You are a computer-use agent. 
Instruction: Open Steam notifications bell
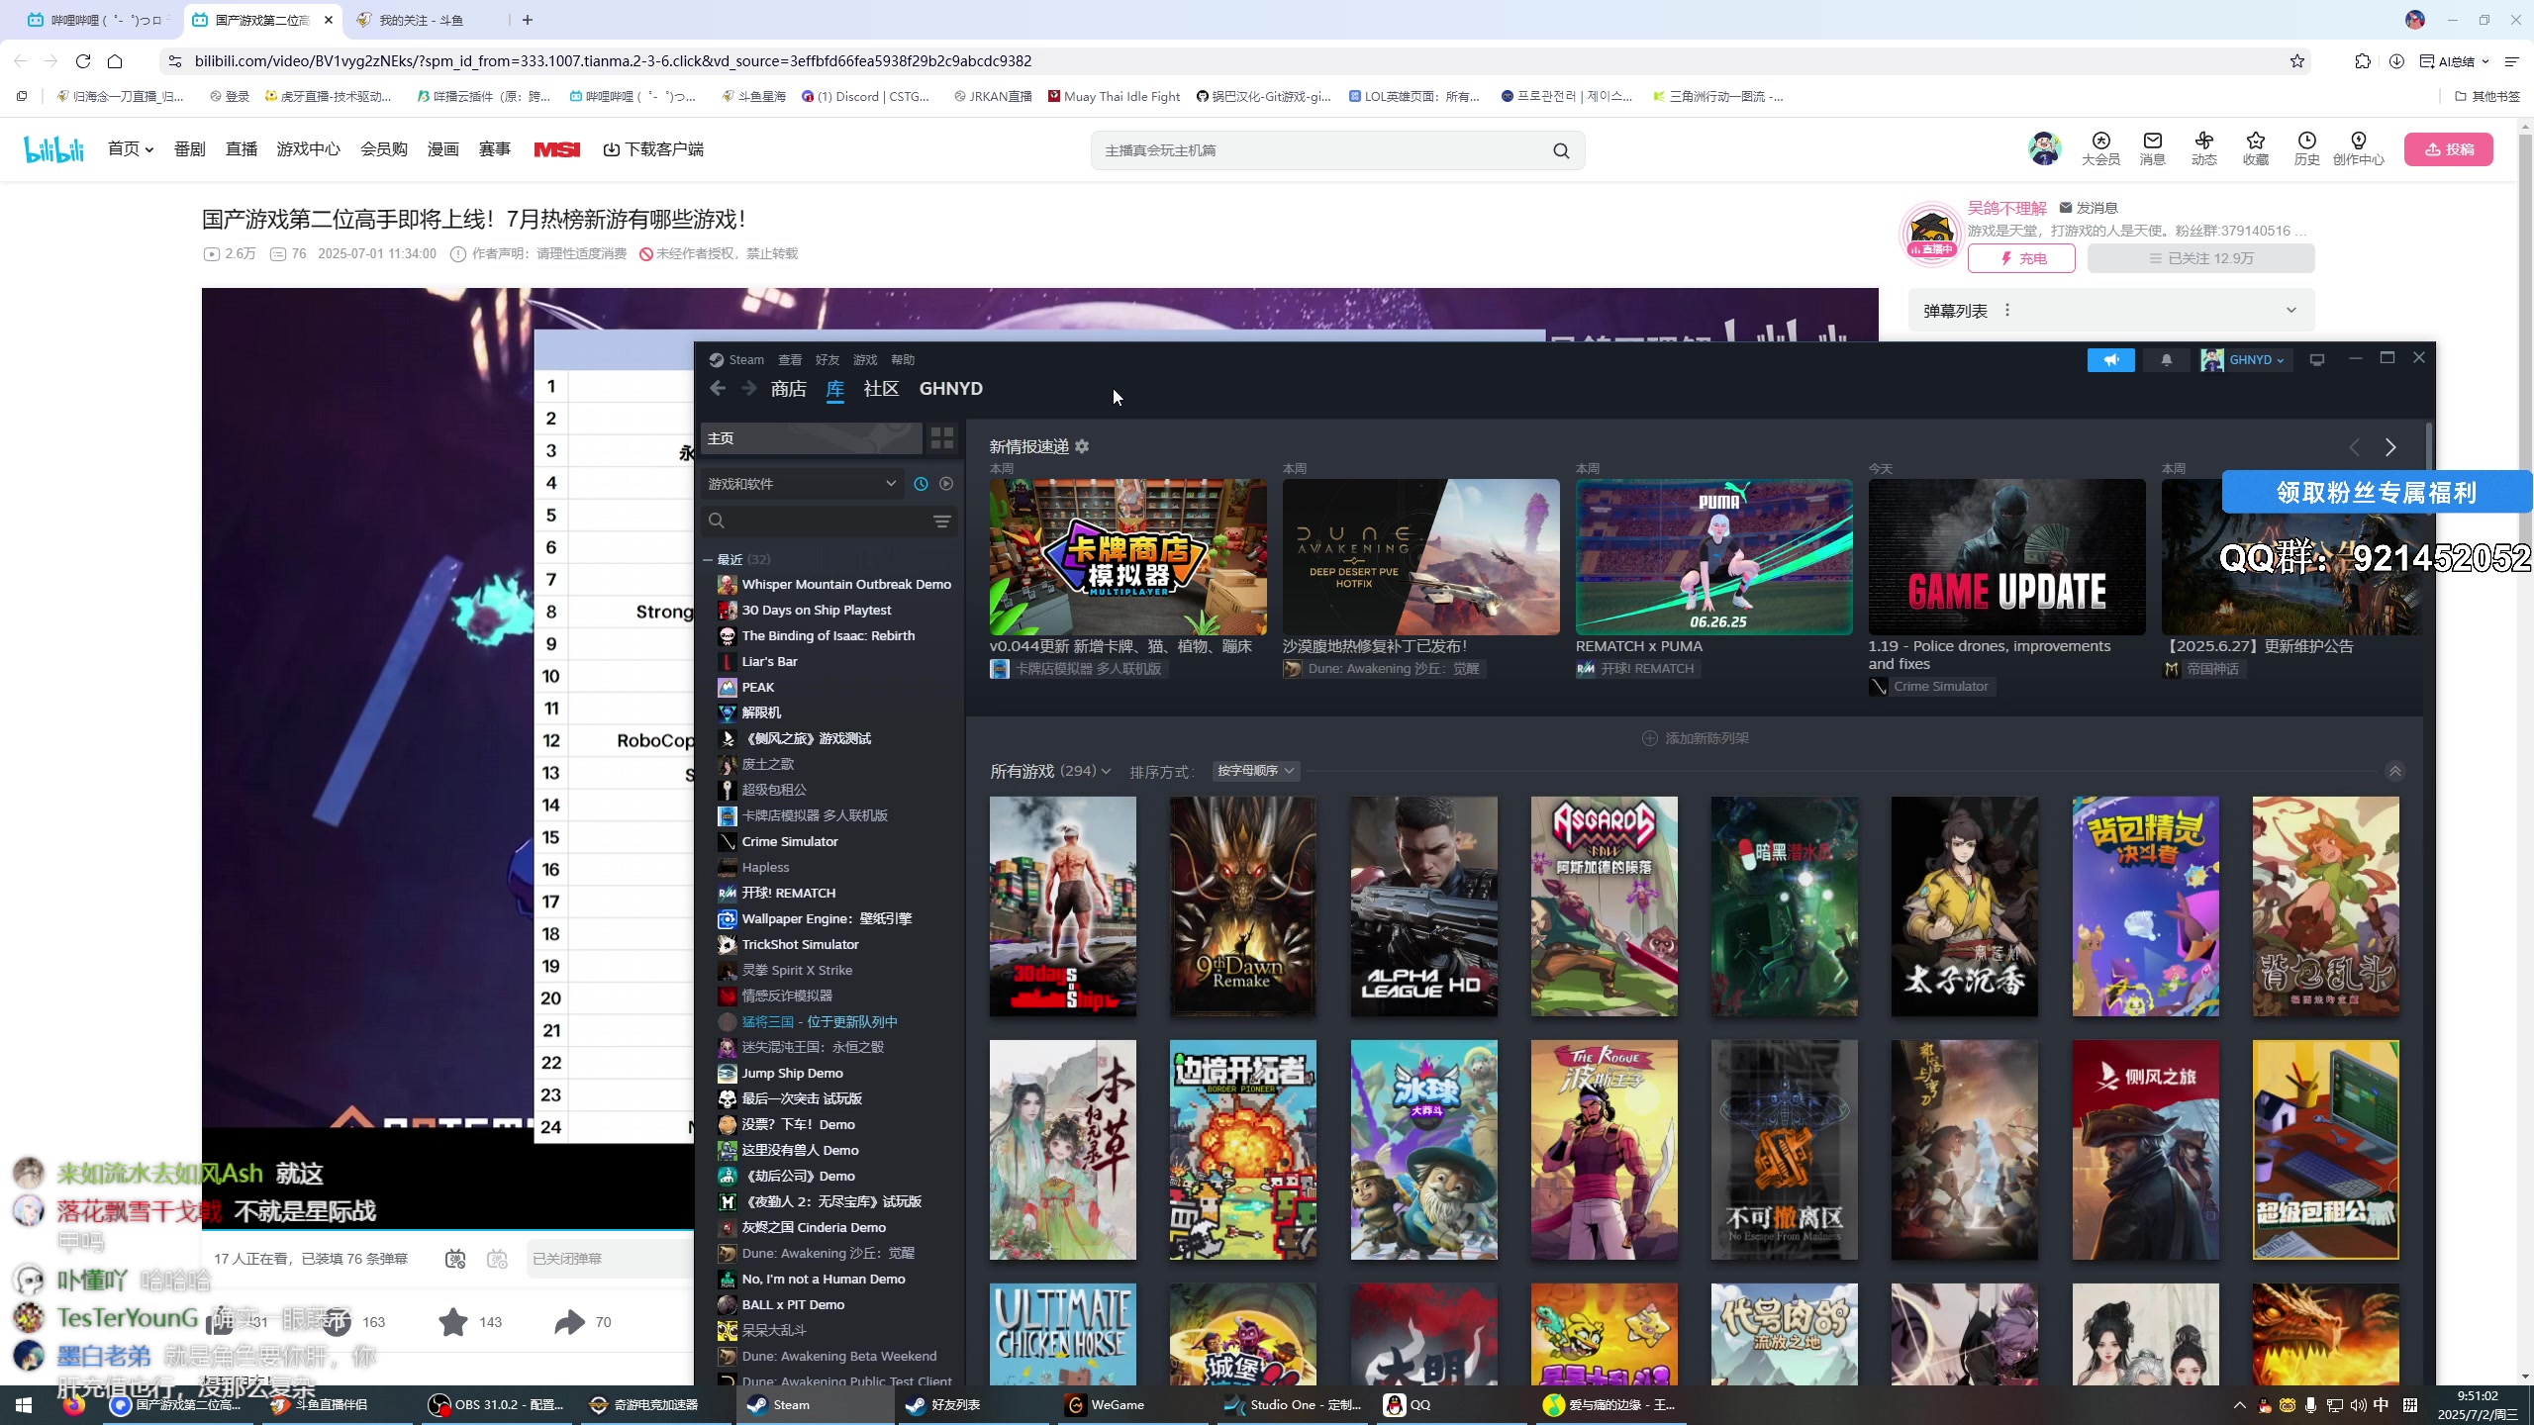coord(2166,360)
